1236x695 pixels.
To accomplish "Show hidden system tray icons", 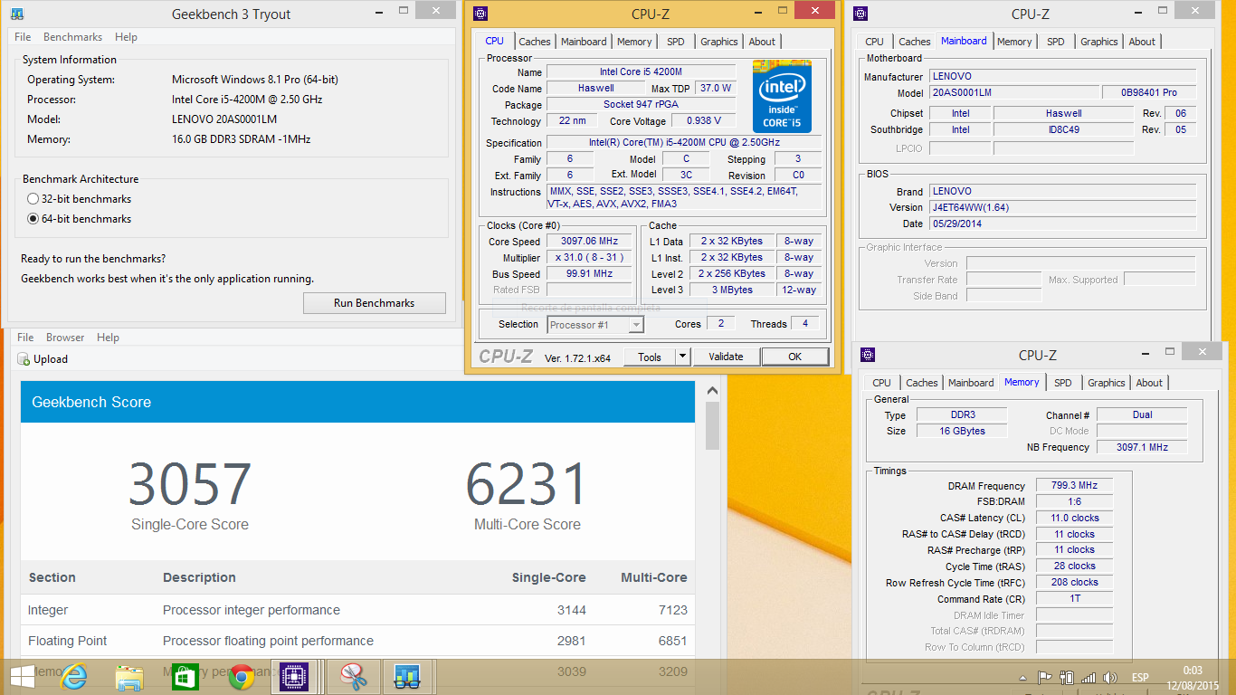I will click(1024, 677).
